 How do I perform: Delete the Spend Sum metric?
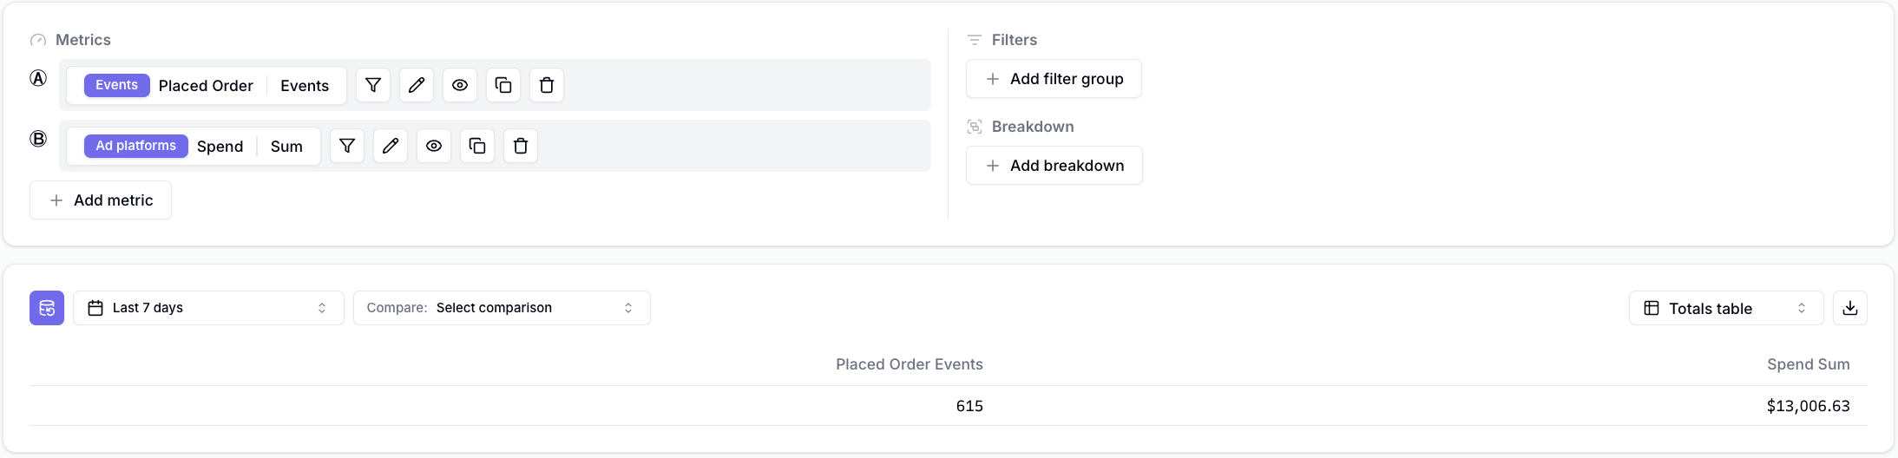pyautogui.click(x=521, y=146)
